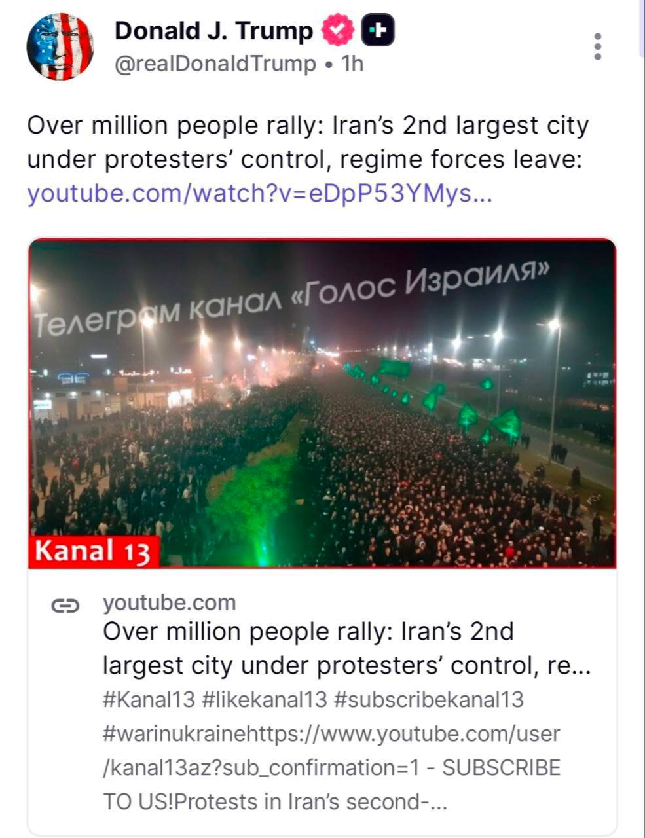Click the Kanal 13 logo on the thumbnail
This screenshot has width=645, height=838.
click(94, 551)
